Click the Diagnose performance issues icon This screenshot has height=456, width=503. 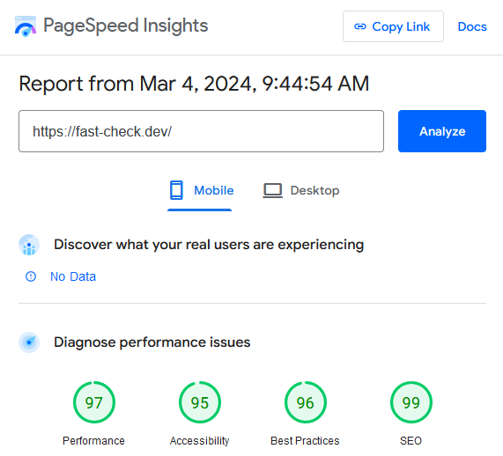(29, 342)
